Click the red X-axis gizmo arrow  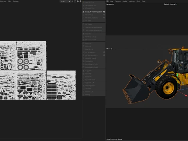click(186, 96)
